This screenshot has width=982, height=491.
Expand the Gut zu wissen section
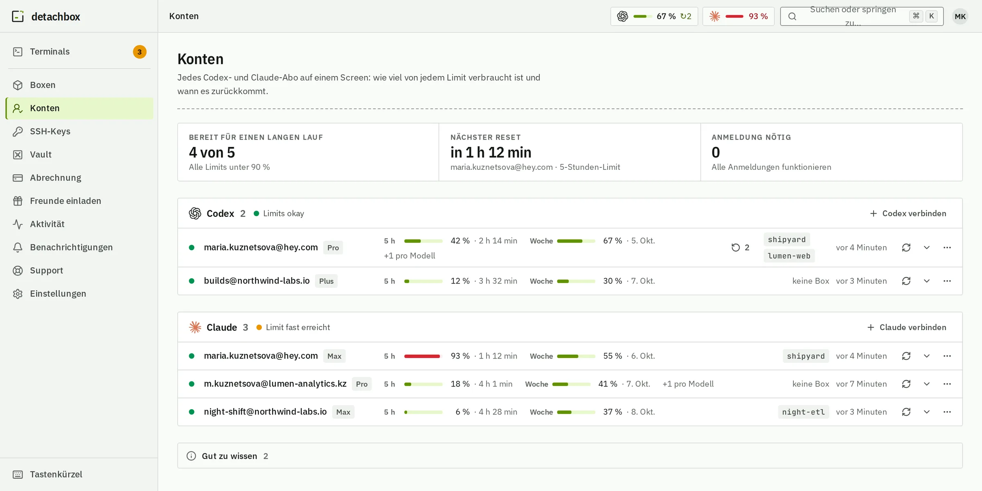(570, 456)
